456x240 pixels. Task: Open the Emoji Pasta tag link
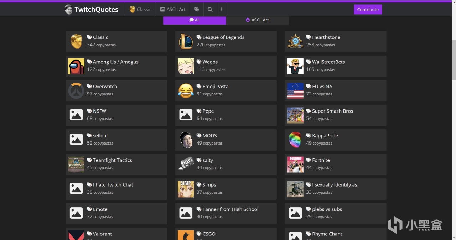tap(212, 87)
